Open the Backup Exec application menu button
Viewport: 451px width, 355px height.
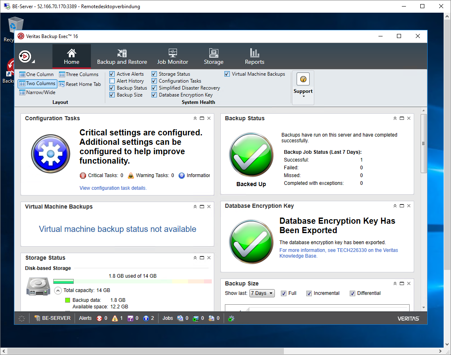coord(26,56)
